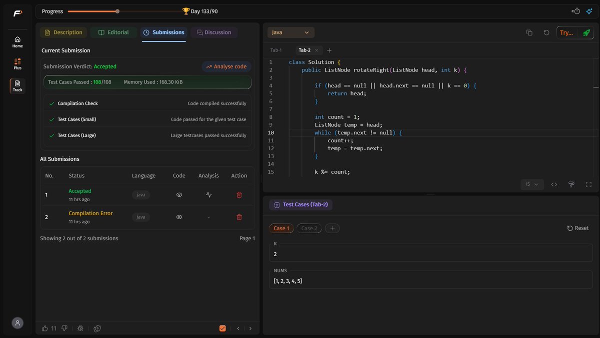Report a bug with the bug icon
The width and height of the screenshot is (600, 338).
(80, 329)
